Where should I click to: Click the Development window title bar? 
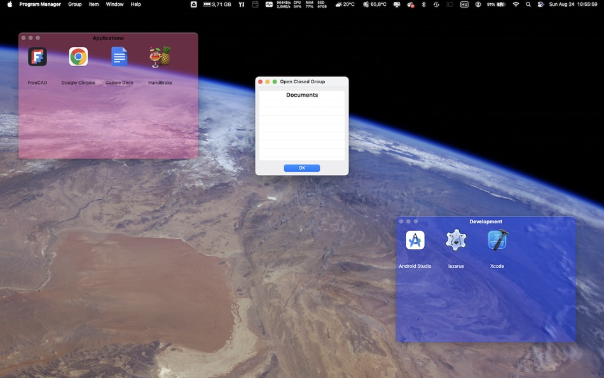click(x=486, y=221)
